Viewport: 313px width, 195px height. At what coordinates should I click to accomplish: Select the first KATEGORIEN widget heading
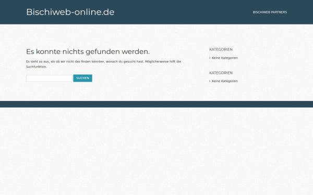221,49
